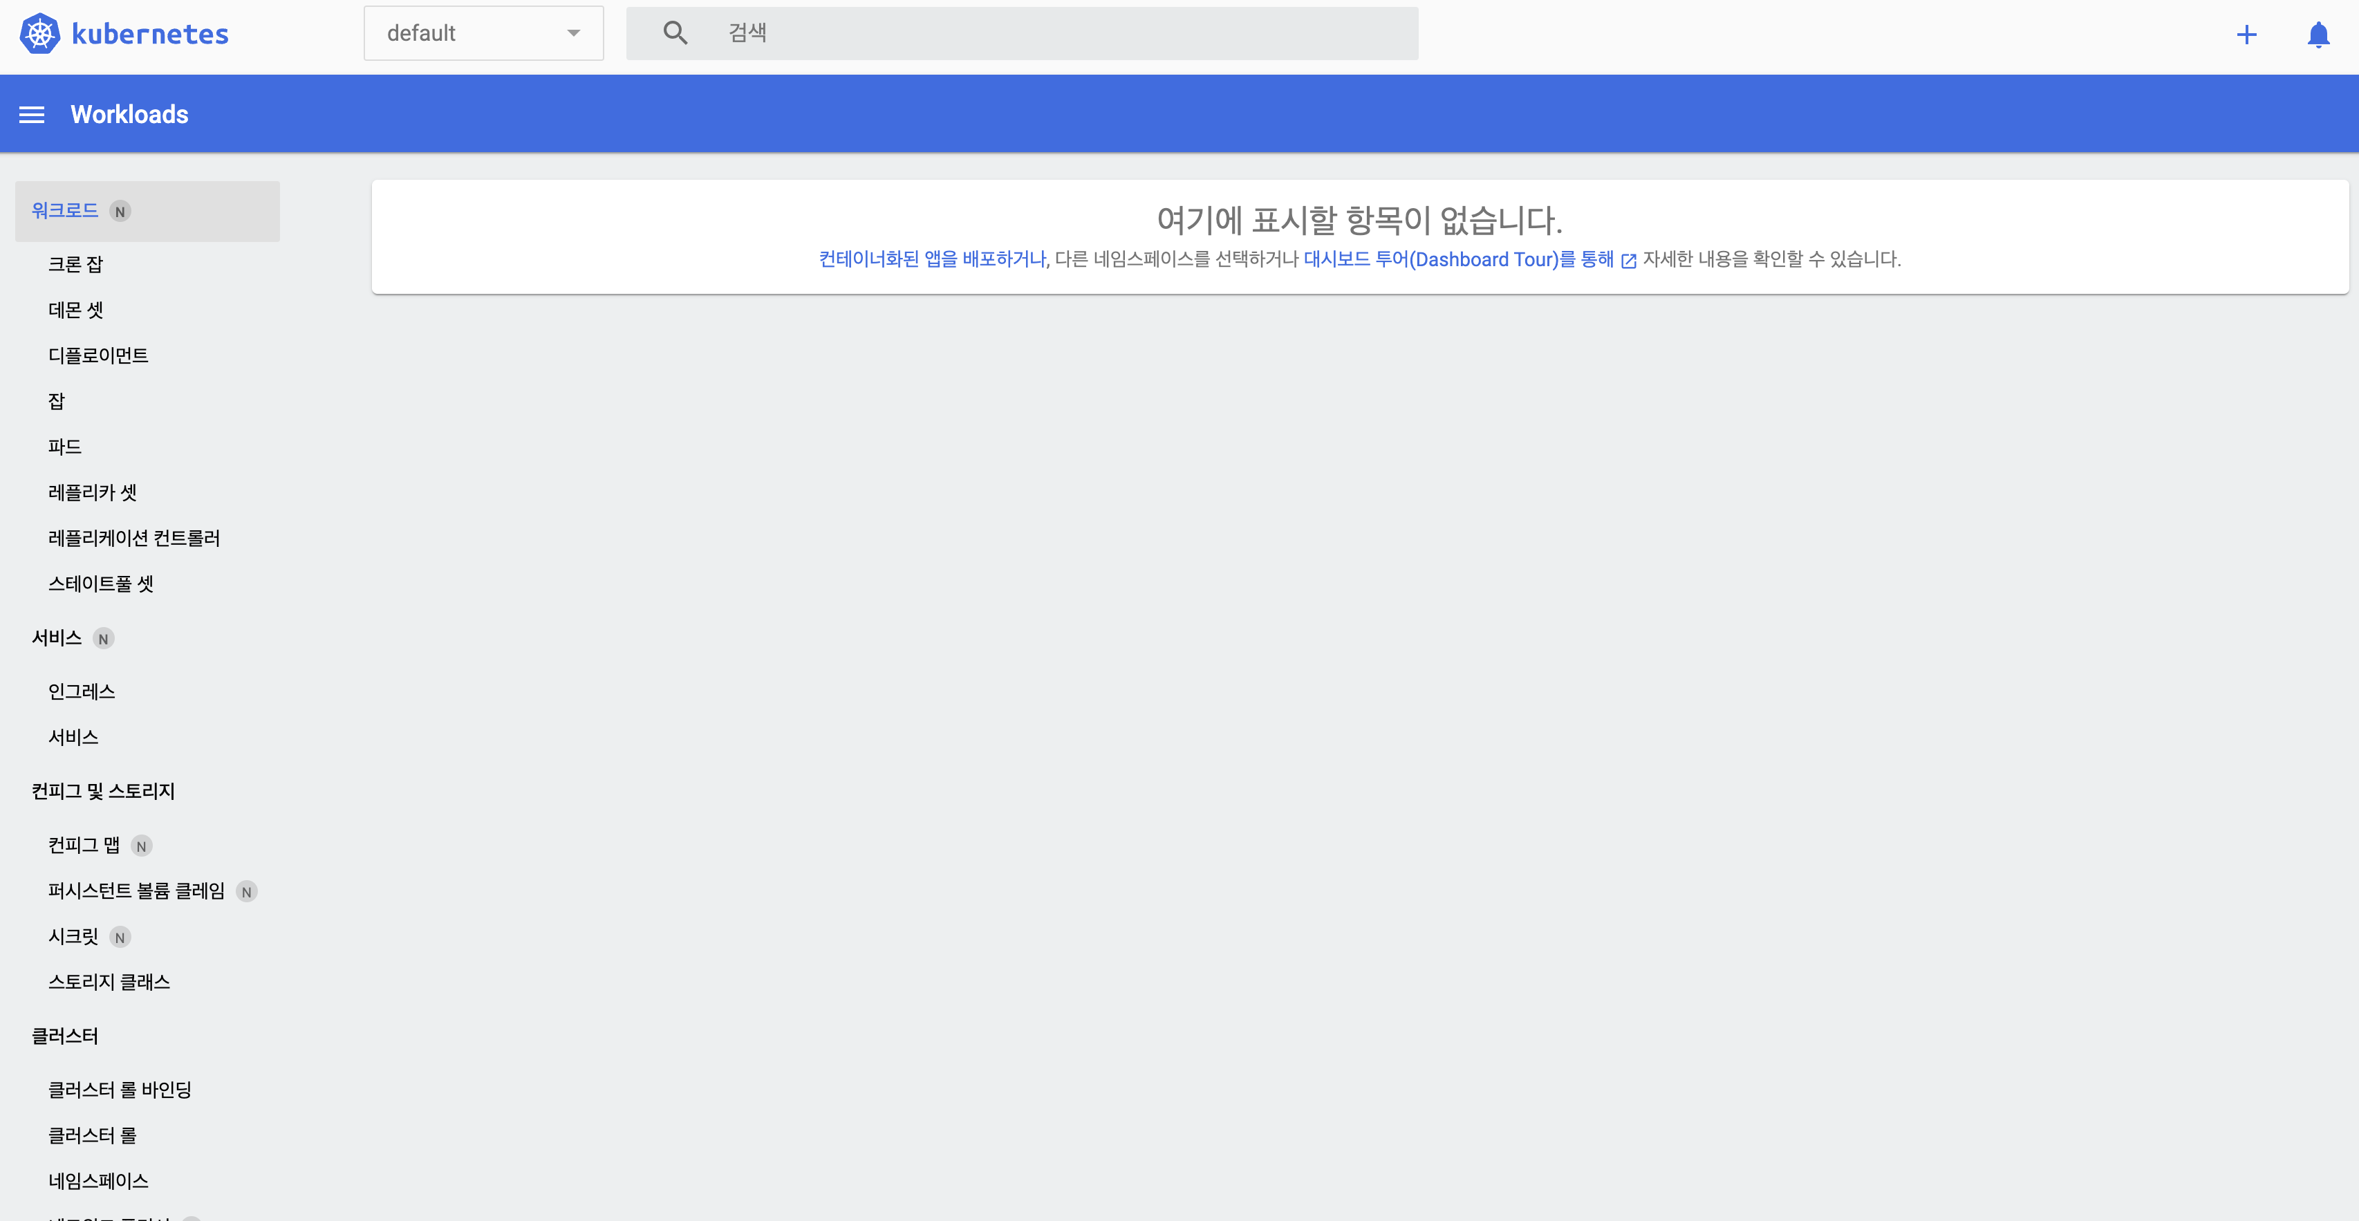Select 인그레스 under services

82,691
